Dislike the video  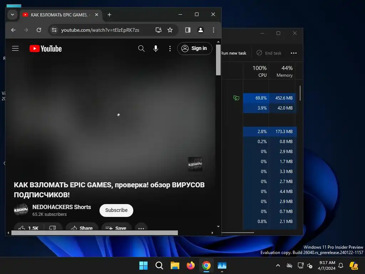click(x=53, y=227)
